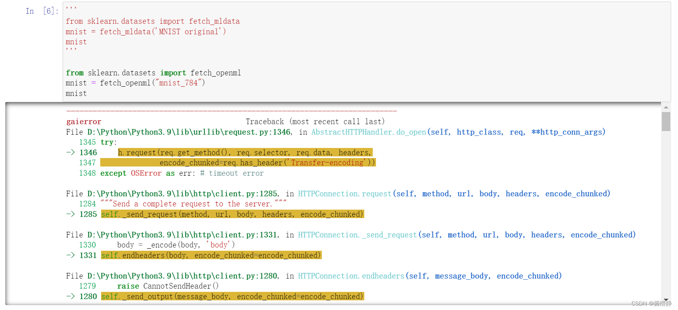The width and height of the screenshot is (678, 310).
Task: Click 'HTTPConnection.endheaders' function name
Action: 351,276
